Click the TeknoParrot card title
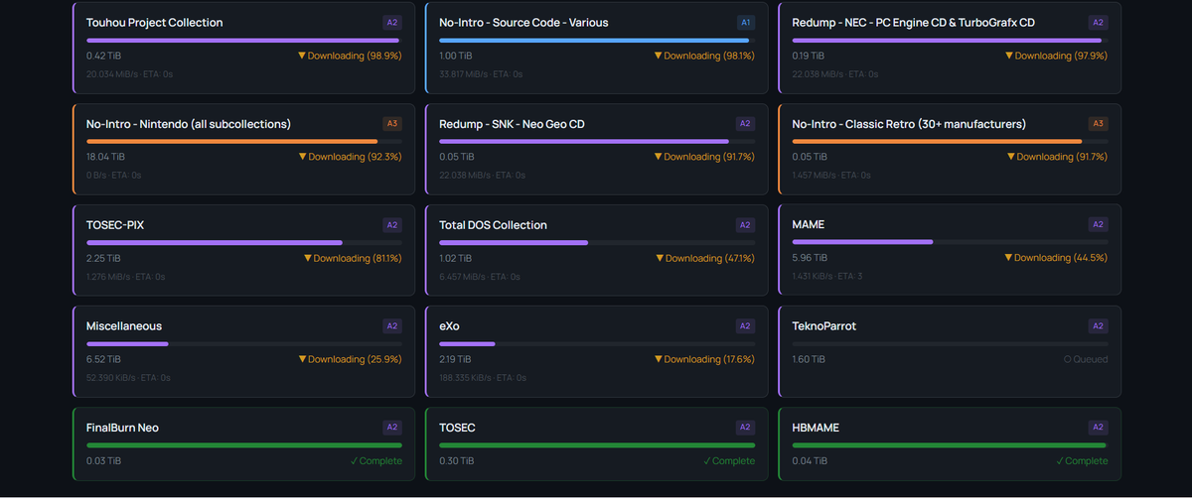1192x498 pixels. [824, 326]
